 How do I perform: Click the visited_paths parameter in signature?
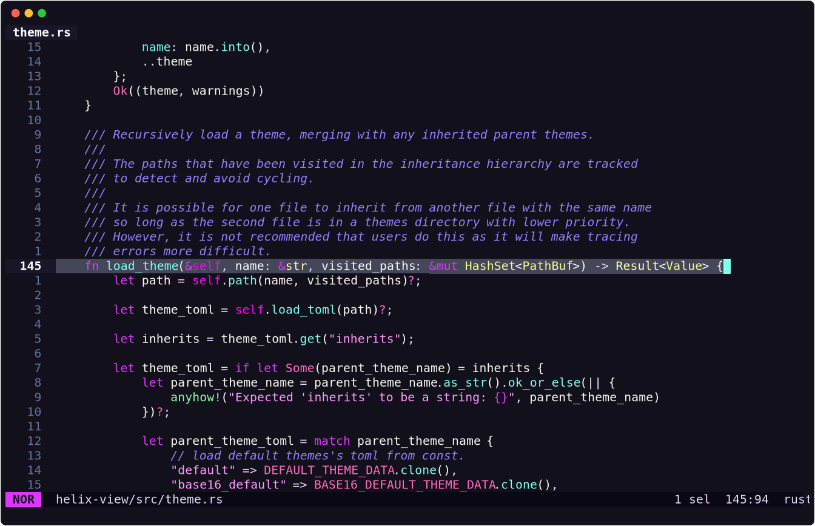[367, 266]
